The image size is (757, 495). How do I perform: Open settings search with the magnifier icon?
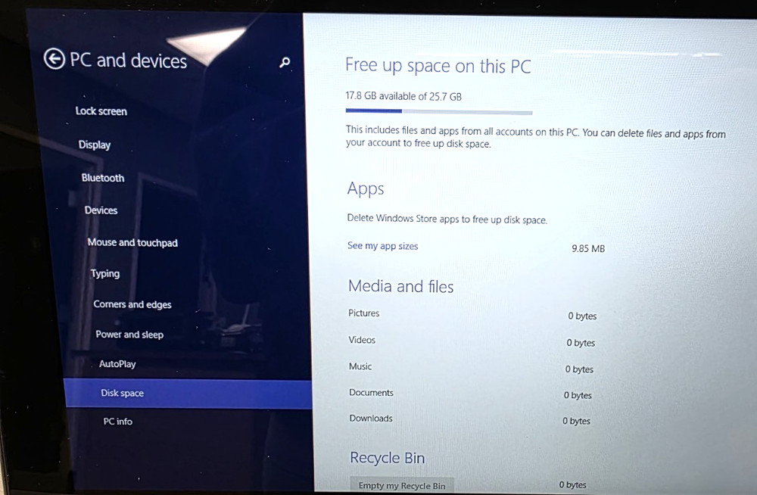[284, 64]
